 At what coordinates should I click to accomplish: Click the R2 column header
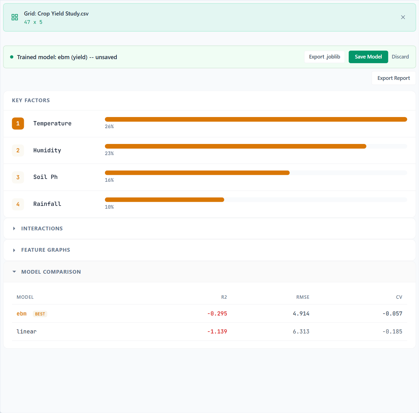(x=224, y=297)
